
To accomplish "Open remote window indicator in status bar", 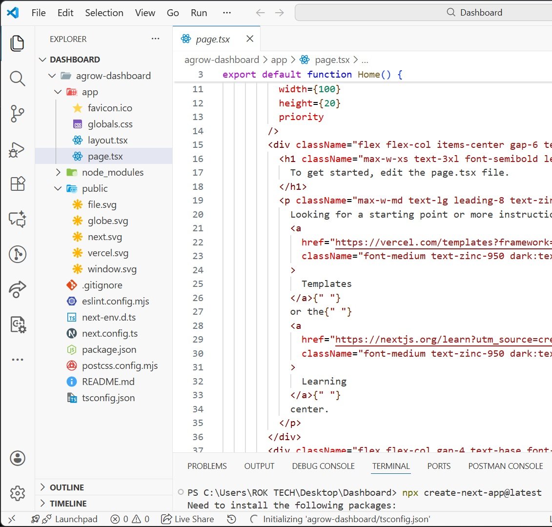I will (x=12, y=519).
